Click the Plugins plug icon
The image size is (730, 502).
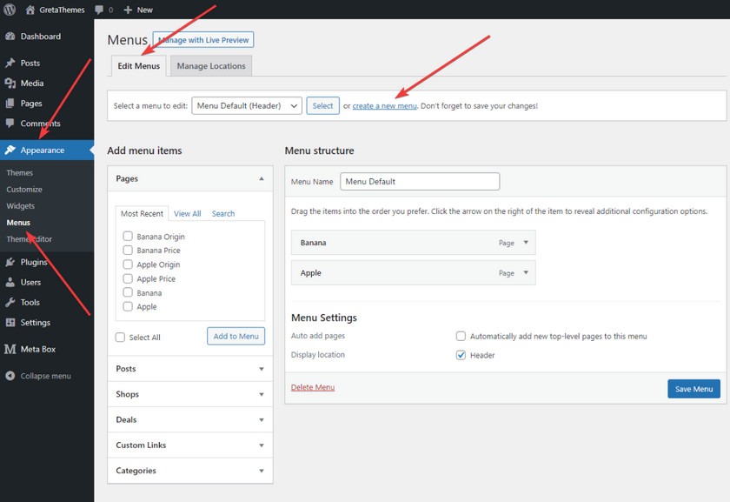(10, 262)
